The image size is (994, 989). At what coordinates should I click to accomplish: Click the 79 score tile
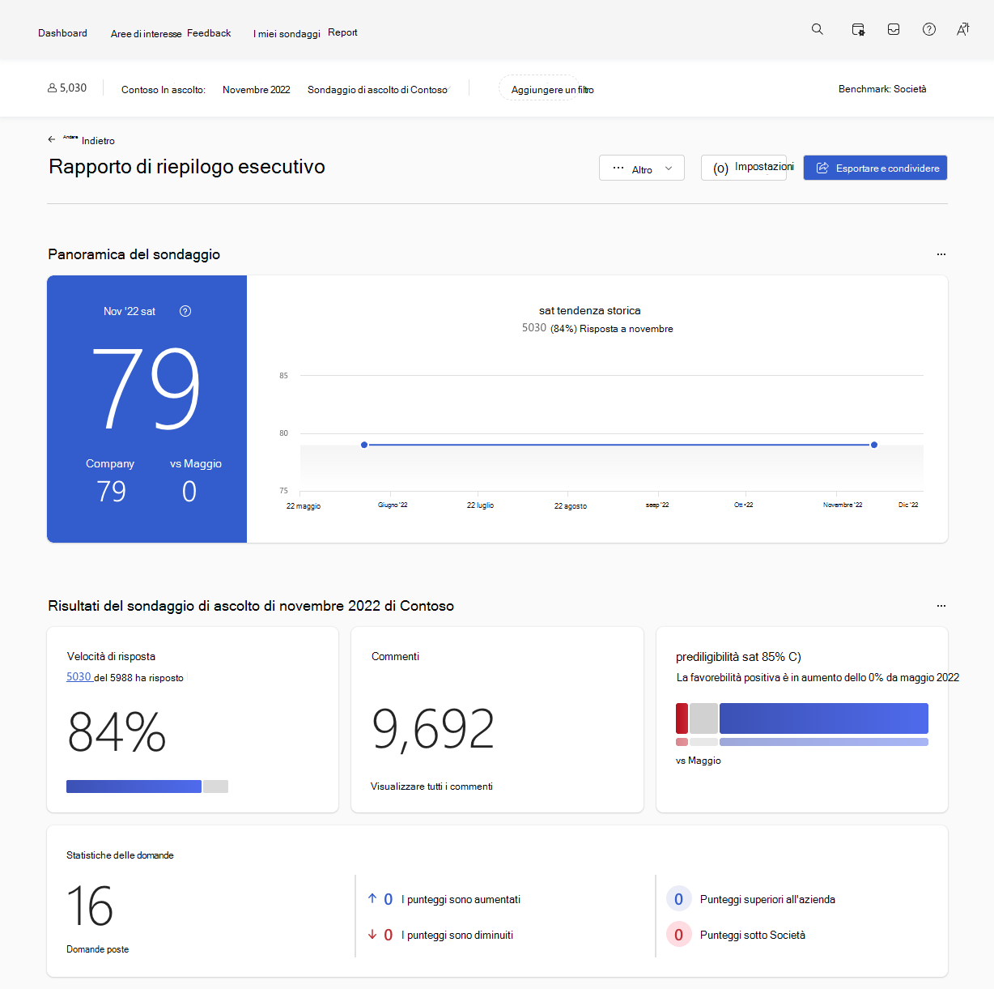[147, 409]
